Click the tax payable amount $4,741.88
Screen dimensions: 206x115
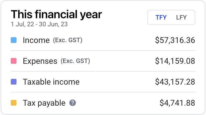point(177,103)
